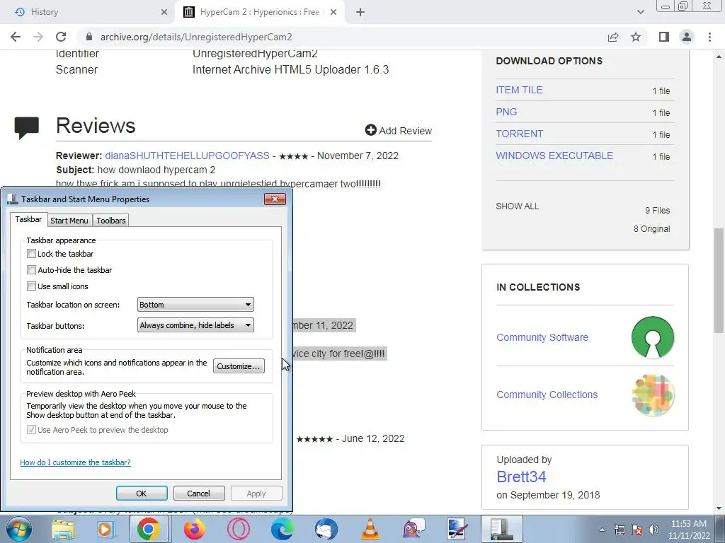Open the Chrome profile avatar
This screenshot has height=543, width=725.
point(687,37)
